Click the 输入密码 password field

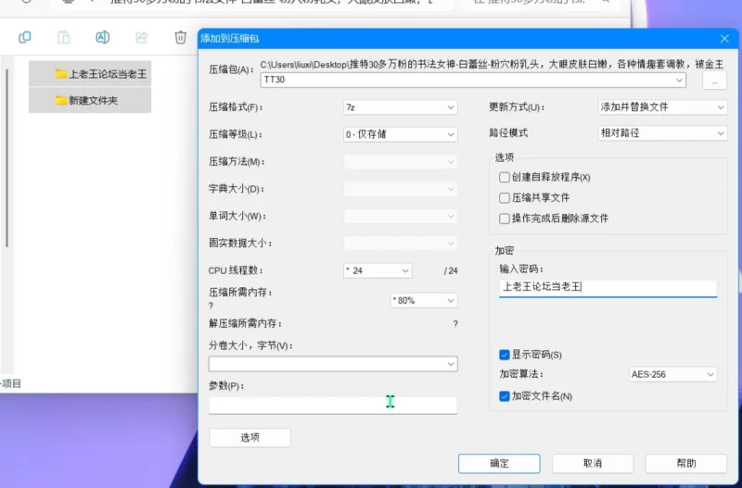(x=608, y=288)
